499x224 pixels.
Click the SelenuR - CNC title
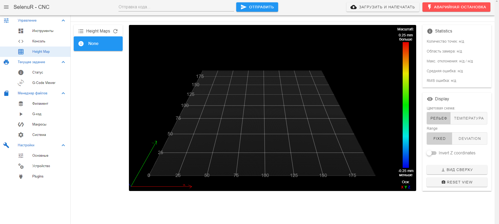pos(32,7)
